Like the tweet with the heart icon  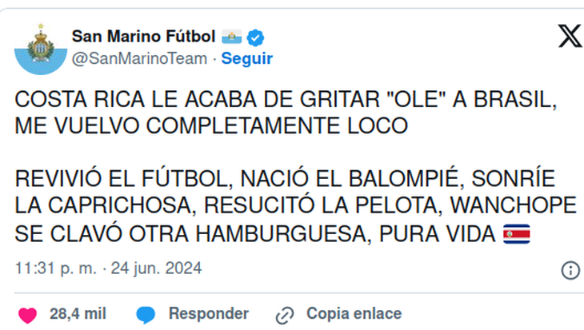pyautogui.click(x=27, y=315)
